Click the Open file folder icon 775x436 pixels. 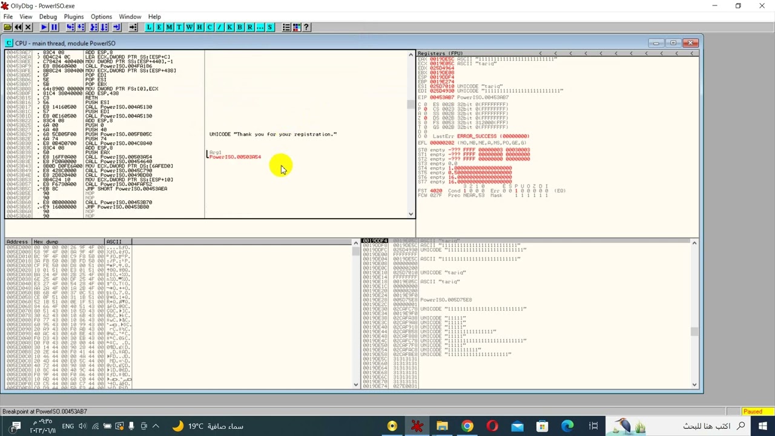coord(7,27)
